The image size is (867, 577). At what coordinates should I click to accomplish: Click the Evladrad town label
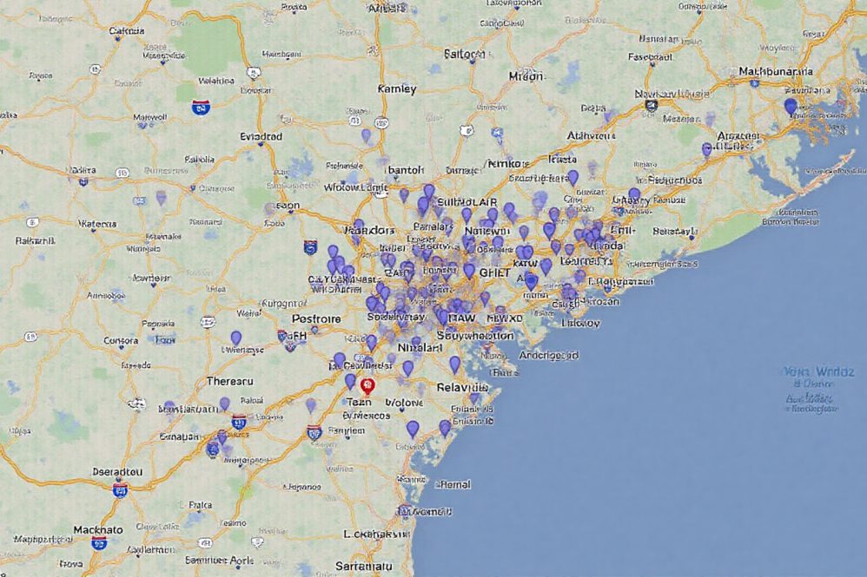pos(261,136)
